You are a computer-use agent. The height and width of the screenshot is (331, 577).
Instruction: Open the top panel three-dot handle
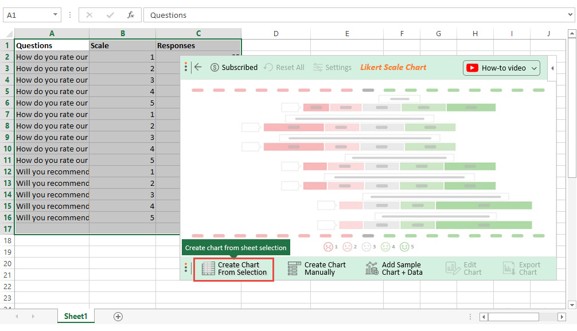tap(185, 67)
